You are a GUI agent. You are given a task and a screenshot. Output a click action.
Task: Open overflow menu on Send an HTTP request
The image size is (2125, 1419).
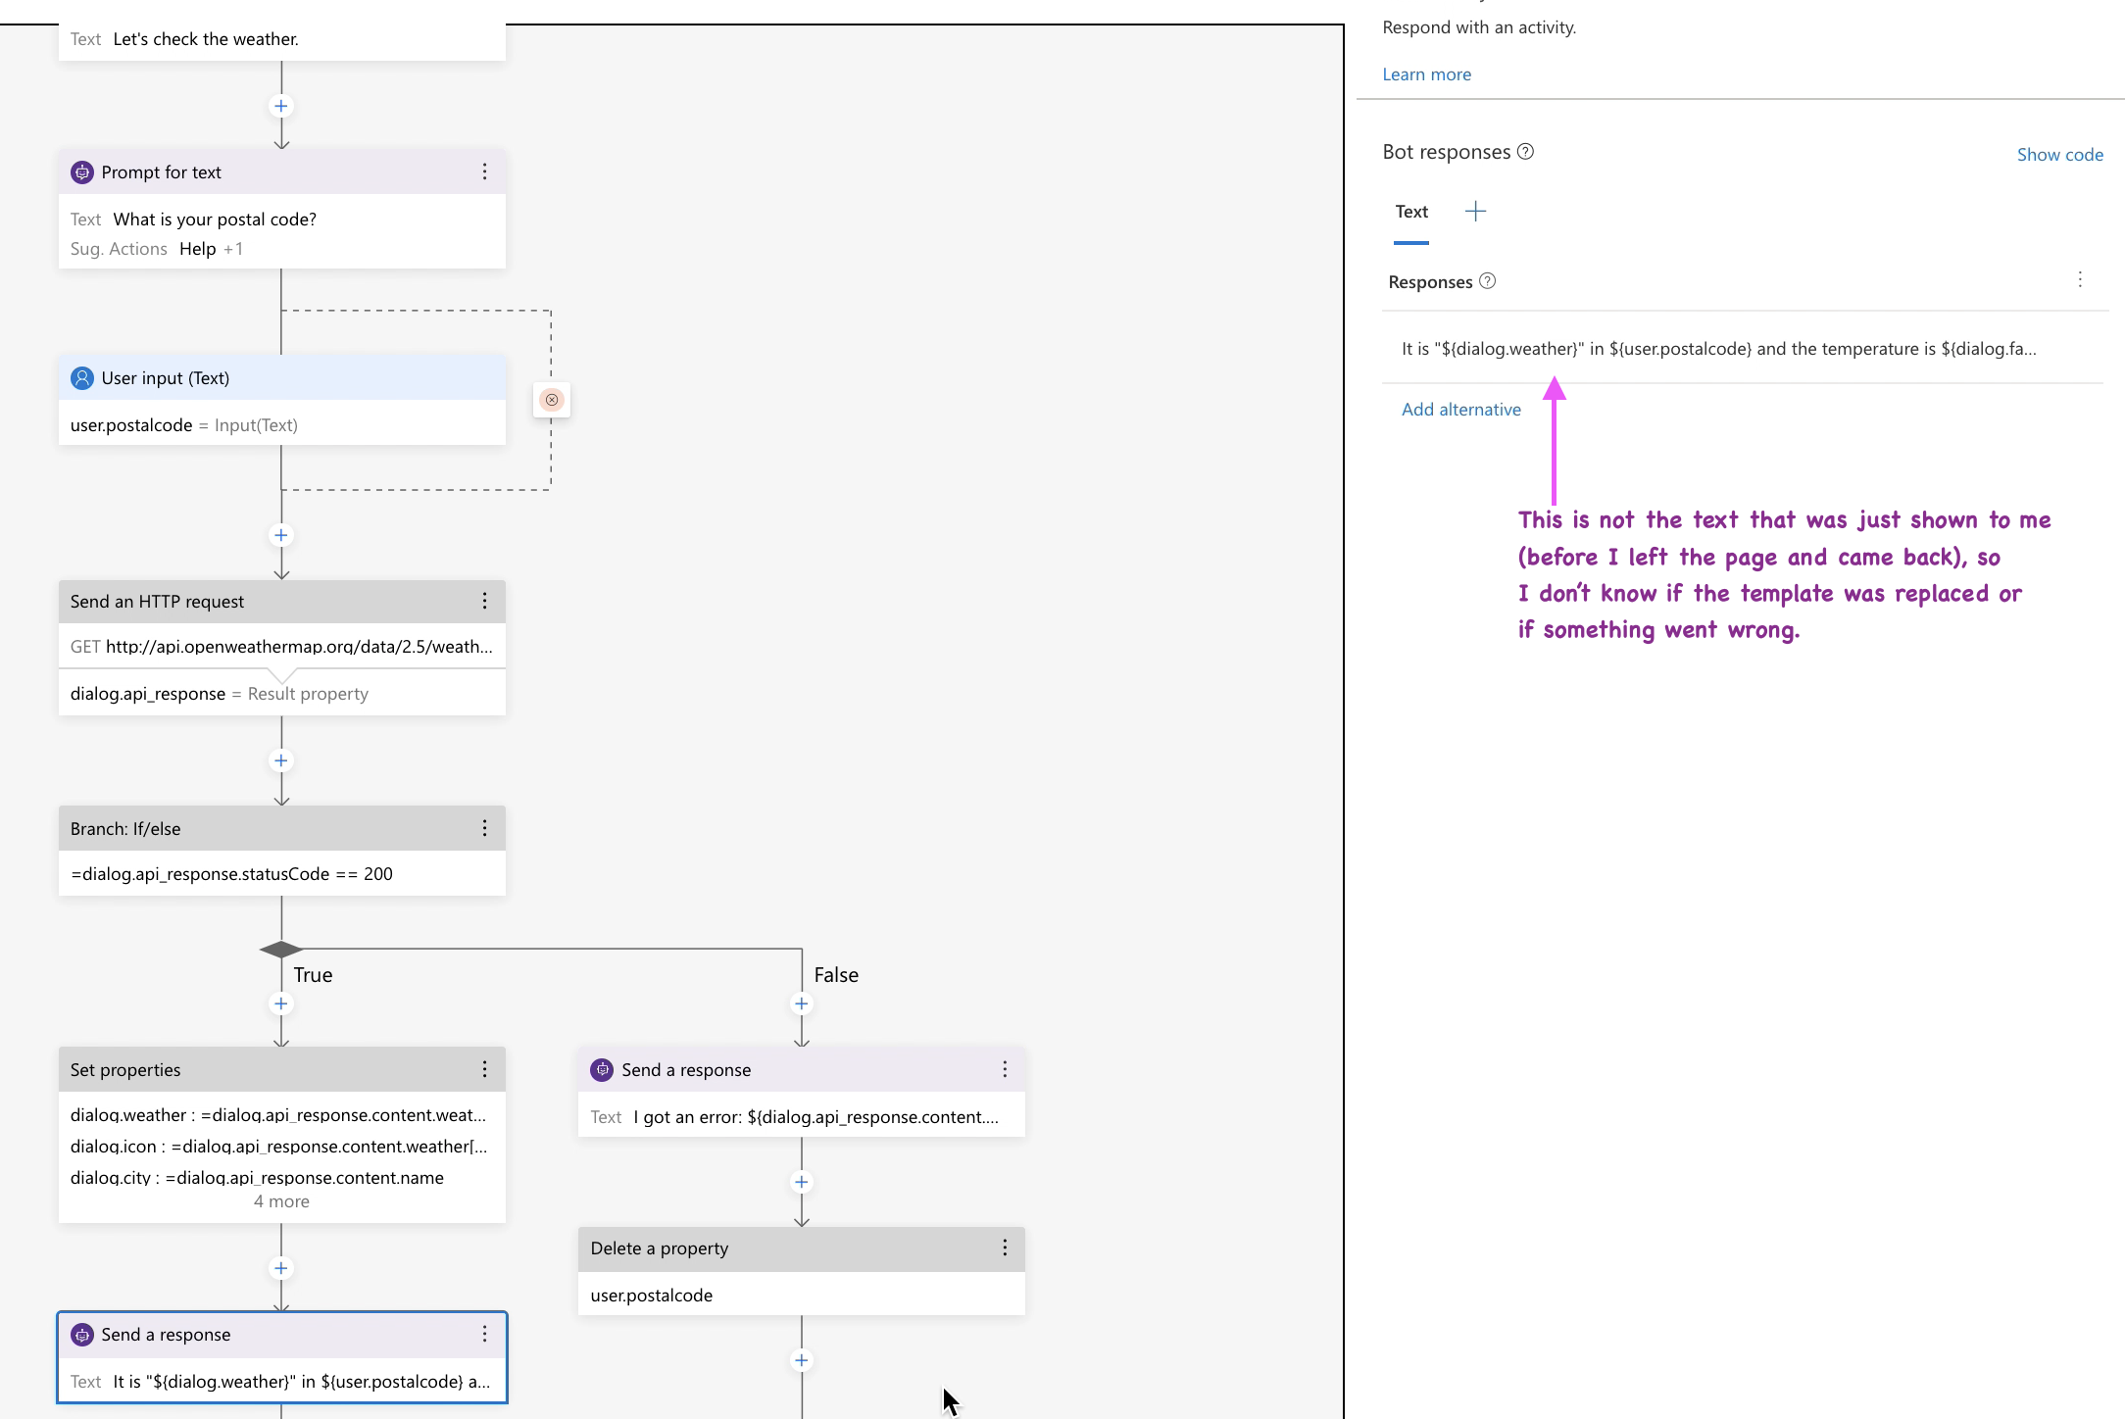point(484,601)
